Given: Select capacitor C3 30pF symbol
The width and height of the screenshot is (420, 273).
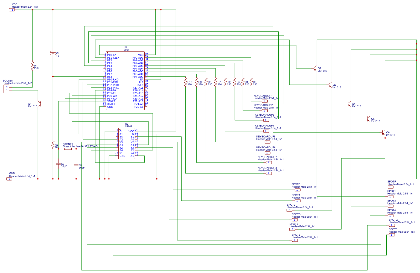Looking at the screenshot, I should click(58, 164).
